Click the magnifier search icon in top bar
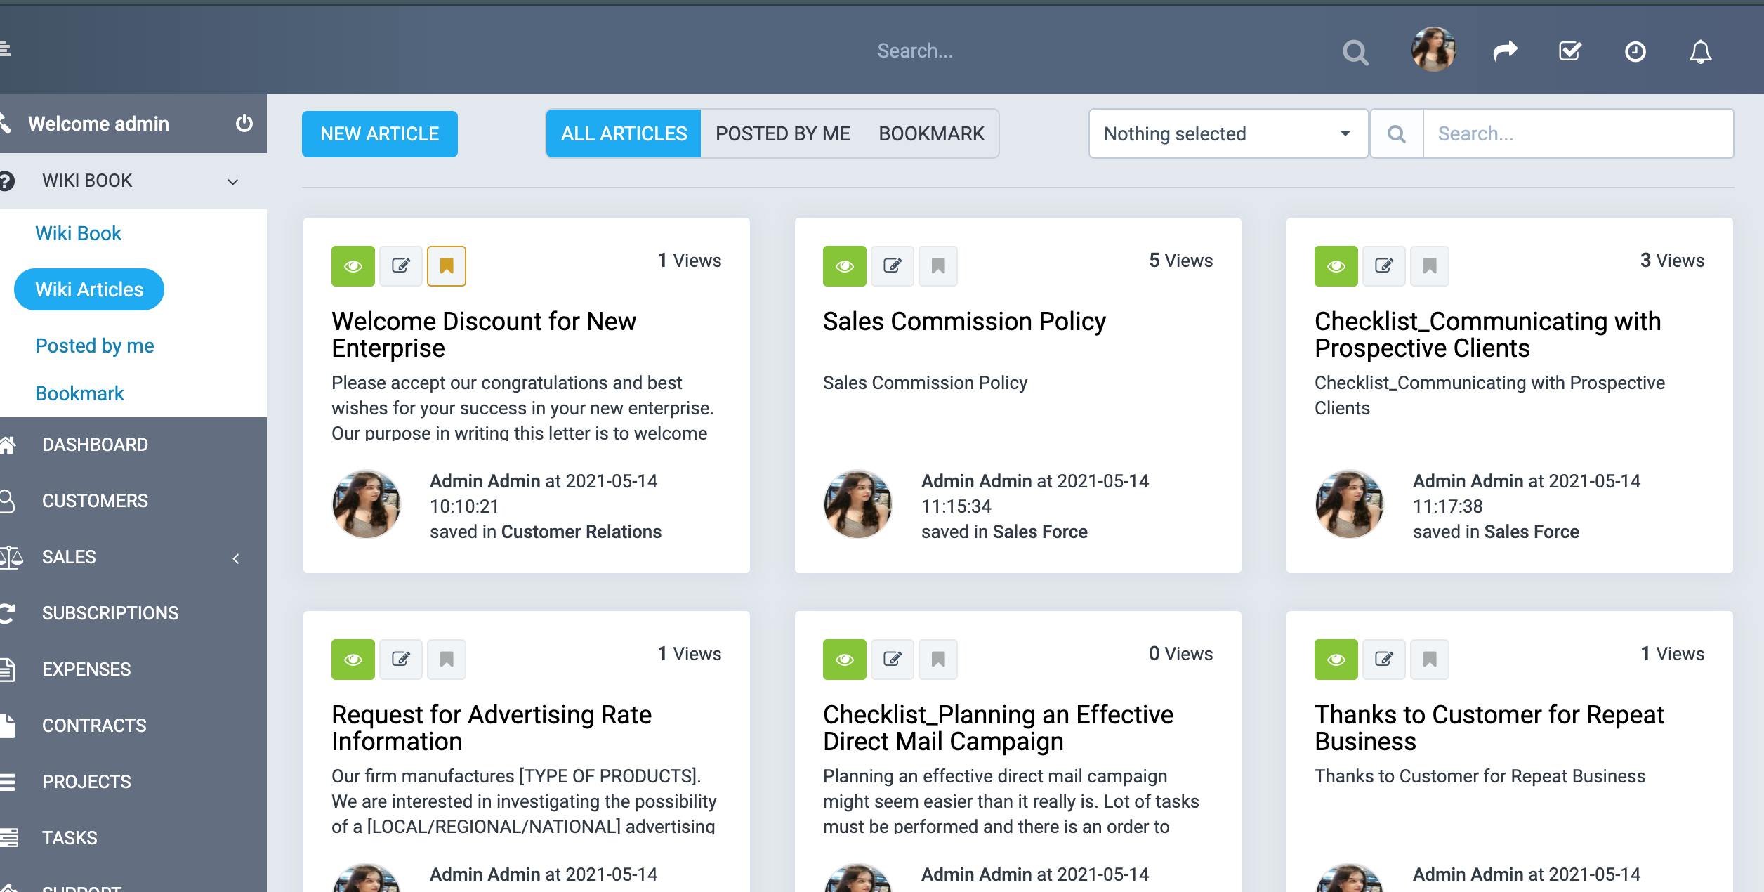1764x892 pixels. pos(1355,52)
